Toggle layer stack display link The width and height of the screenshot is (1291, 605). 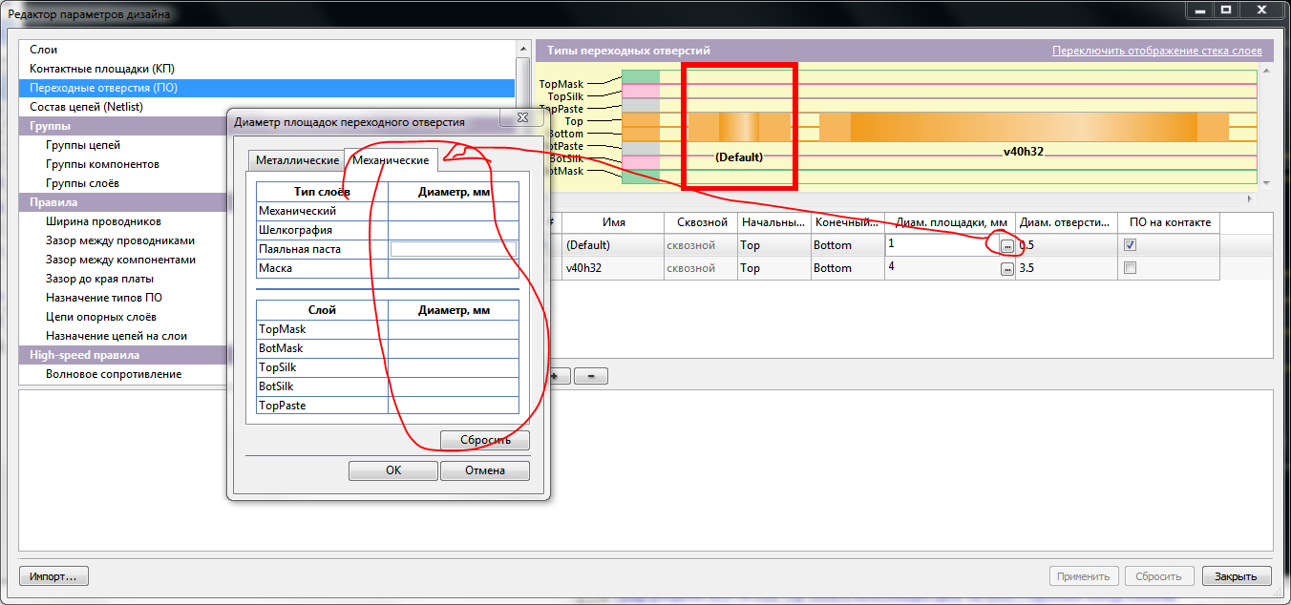click(1157, 51)
